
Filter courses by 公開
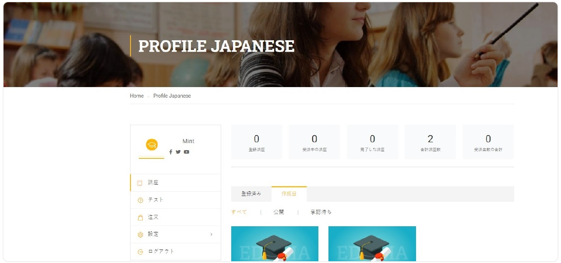point(279,212)
